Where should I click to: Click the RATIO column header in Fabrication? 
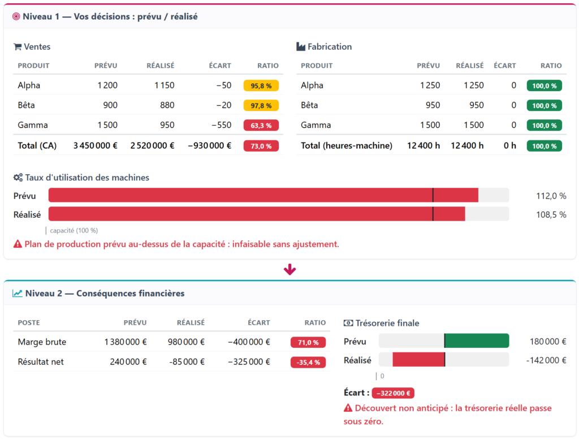tap(551, 66)
